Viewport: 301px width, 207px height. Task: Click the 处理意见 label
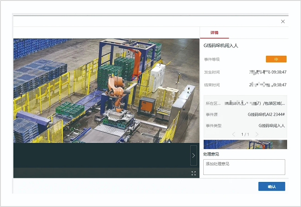[x=211, y=154]
